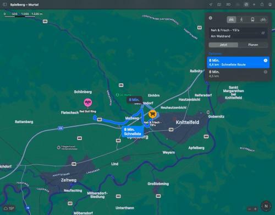Show current location with arrow icon
The image size is (275, 215).
[211, 4]
